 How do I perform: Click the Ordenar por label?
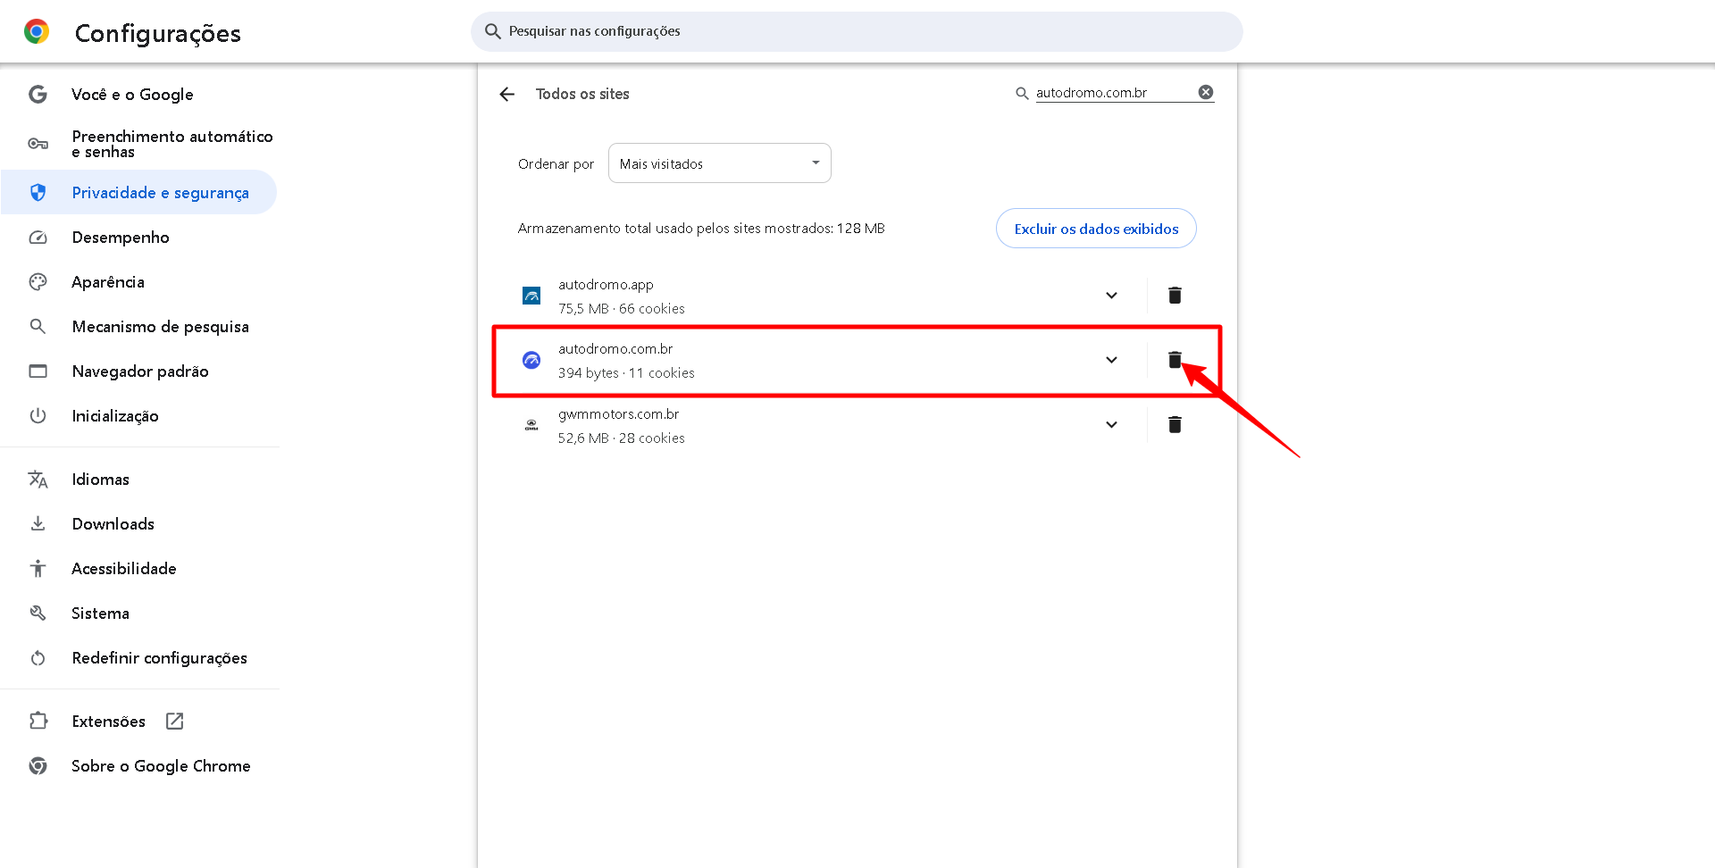click(556, 164)
